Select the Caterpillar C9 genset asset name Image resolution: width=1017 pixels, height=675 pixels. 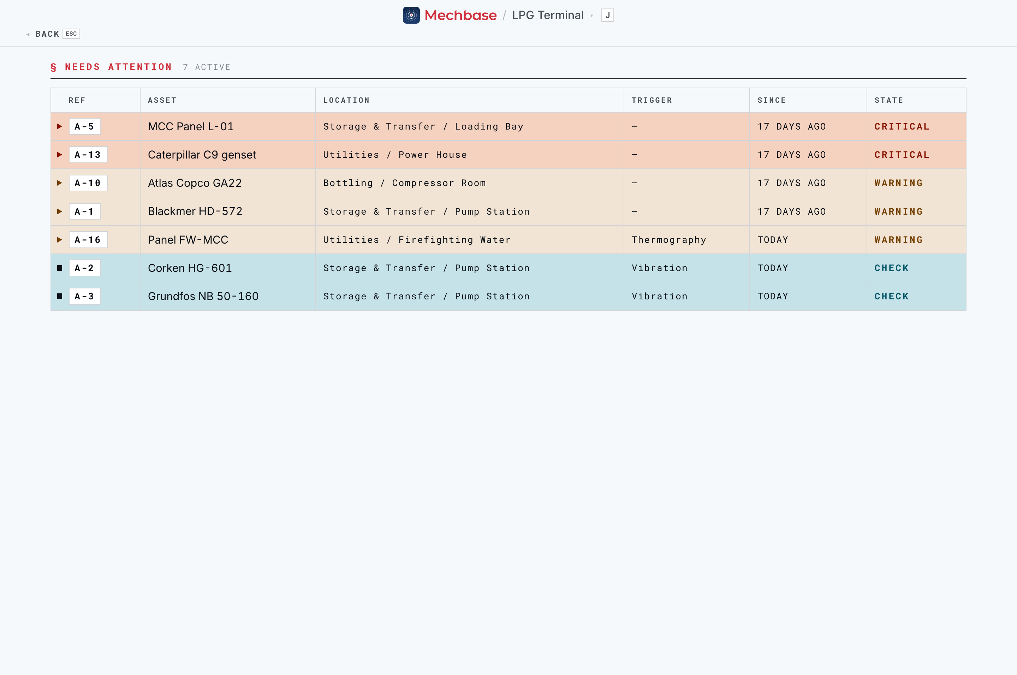coord(202,155)
